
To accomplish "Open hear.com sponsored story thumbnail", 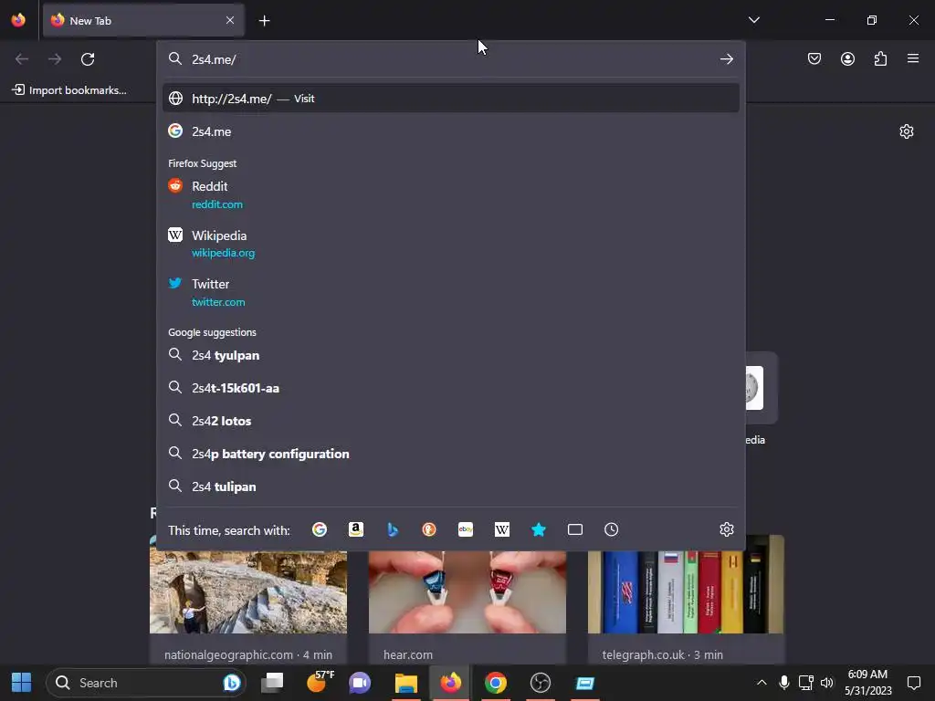I will [467, 591].
